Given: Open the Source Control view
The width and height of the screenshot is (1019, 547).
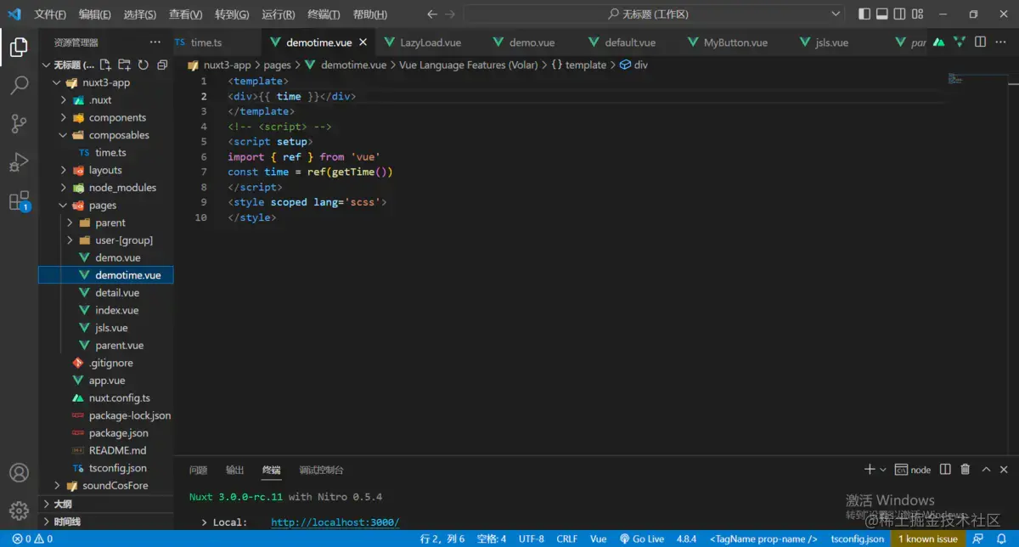Looking at the screenshot, I should pyautogui.click(x=19, y=124).
